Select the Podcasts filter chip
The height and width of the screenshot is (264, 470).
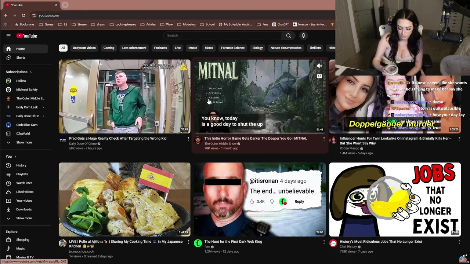[x=160, y=48]
